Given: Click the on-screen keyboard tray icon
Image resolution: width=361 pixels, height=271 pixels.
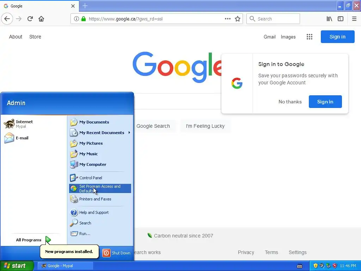Looking at the screenshot, I should (300, 266).
